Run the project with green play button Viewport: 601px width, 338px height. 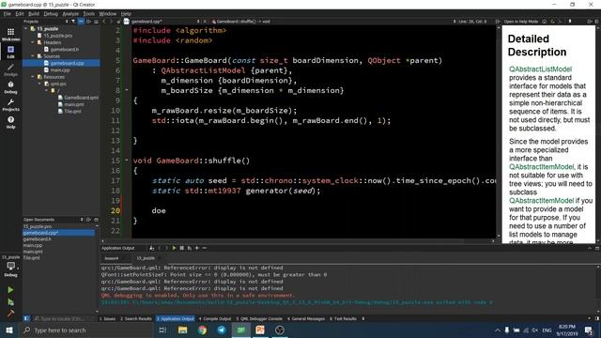pos(10,290)
